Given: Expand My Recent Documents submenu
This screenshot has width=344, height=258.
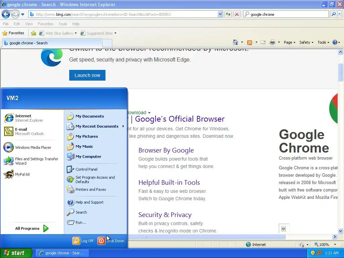Looking at the screenshot, I should coord(96,126).
